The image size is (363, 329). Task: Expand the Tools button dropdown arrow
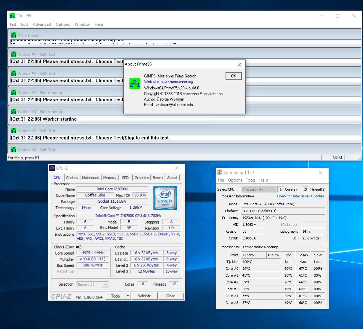[x=128, y=296]
